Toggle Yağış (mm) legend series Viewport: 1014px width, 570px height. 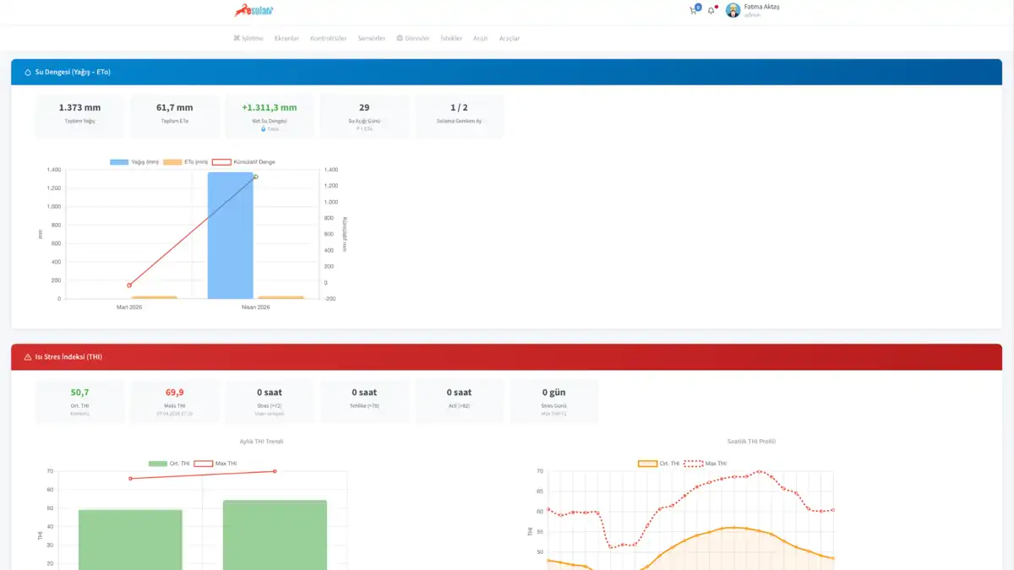(134, 161)
